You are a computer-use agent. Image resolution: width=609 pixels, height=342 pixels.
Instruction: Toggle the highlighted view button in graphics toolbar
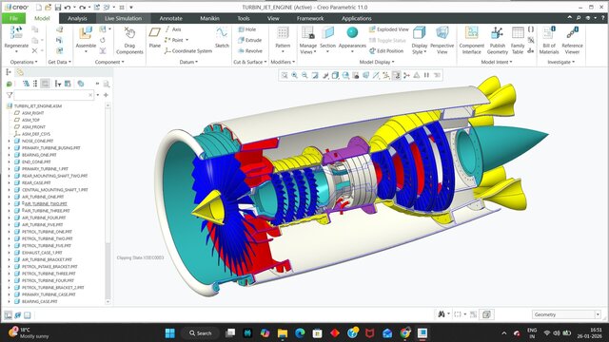[x=396, y=75]
